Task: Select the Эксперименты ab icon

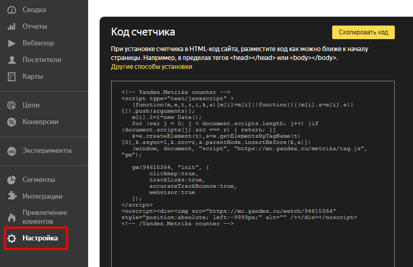Action: pos(11,151)
